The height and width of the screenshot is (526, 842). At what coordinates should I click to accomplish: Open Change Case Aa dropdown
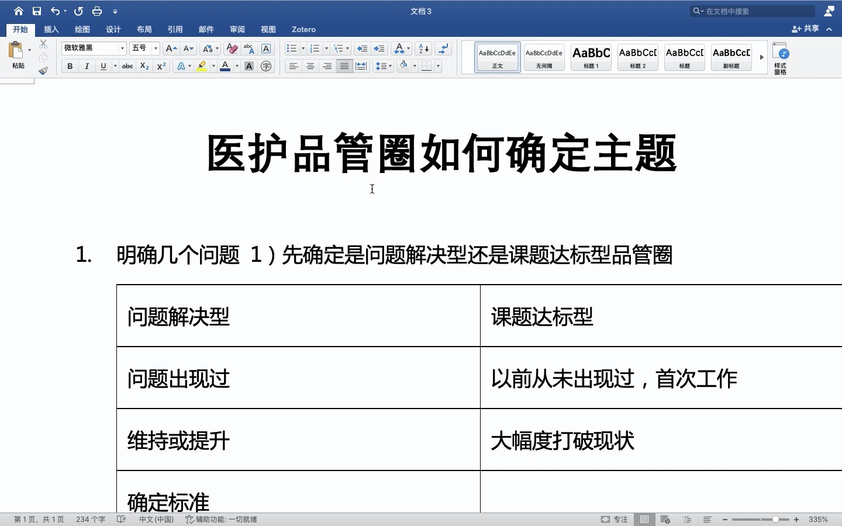click(210, 49)
